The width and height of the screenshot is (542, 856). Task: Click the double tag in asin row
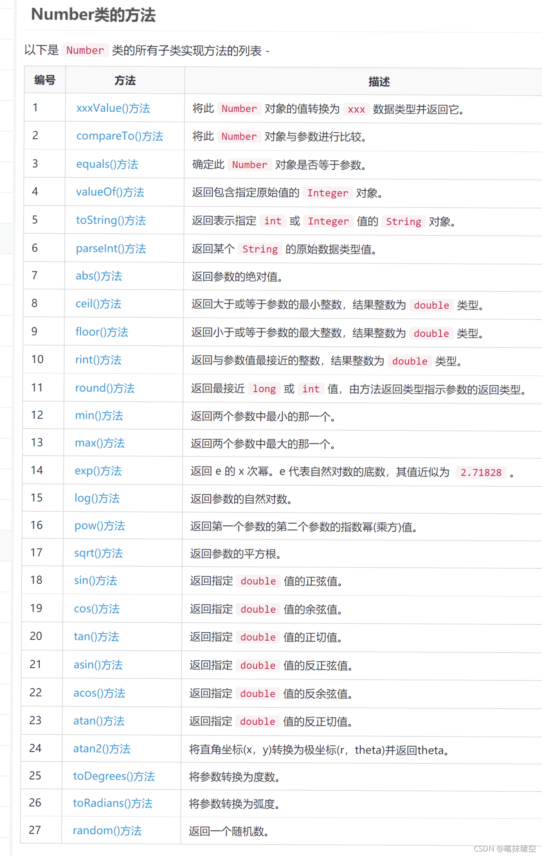[258, 665]
